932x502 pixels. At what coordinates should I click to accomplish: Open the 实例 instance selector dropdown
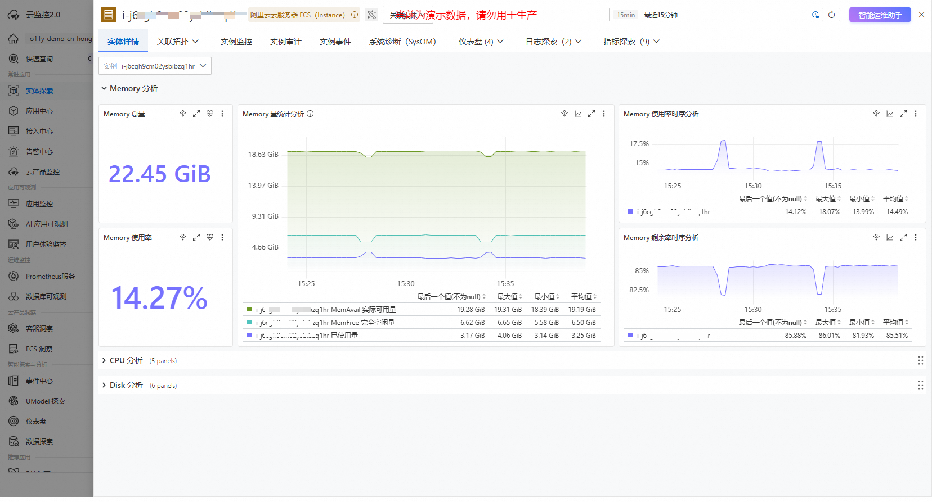pyautogui.click(x=155, y=66)
